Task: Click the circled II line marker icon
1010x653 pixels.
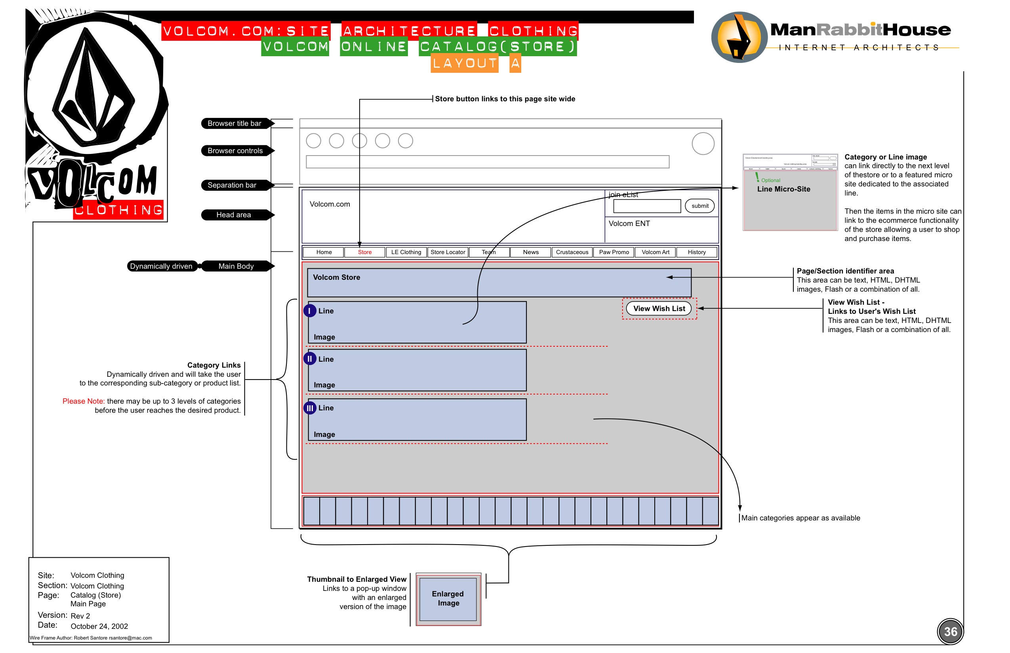Action: pyautogui.click(x=310, y=359)
